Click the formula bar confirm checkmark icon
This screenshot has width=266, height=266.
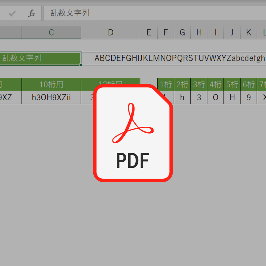click(12, 13)
